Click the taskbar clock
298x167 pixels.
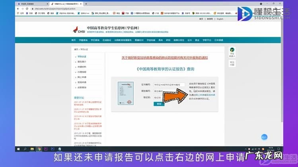(x=271, y=149)
